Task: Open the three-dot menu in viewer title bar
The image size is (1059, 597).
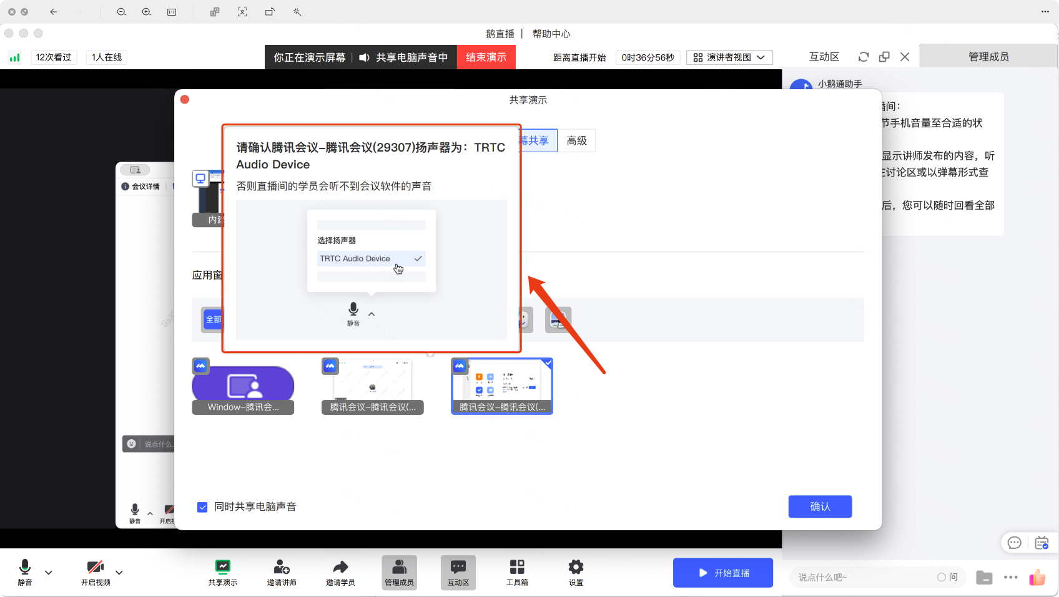Action: [1045, 12]
